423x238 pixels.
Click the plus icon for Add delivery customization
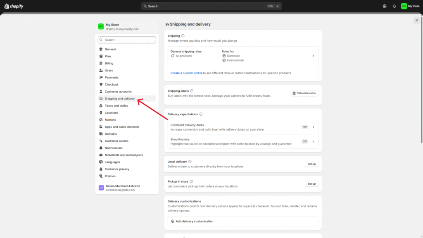click(x=173, y=221)
